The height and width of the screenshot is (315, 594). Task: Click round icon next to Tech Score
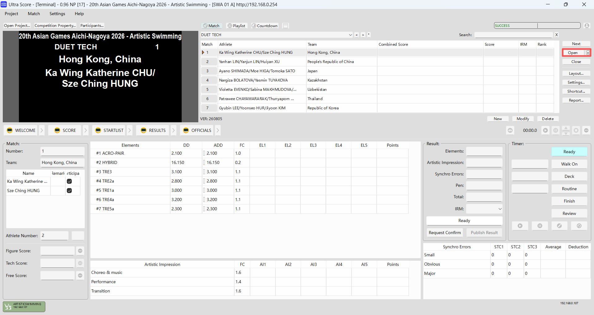coord(80,263)
